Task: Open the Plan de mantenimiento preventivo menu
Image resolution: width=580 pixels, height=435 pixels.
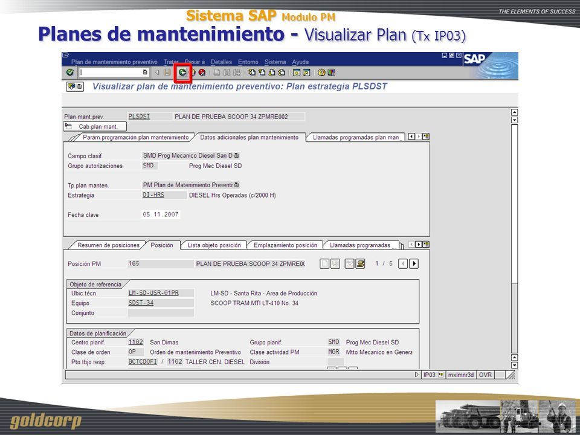Action: point(114,62)
